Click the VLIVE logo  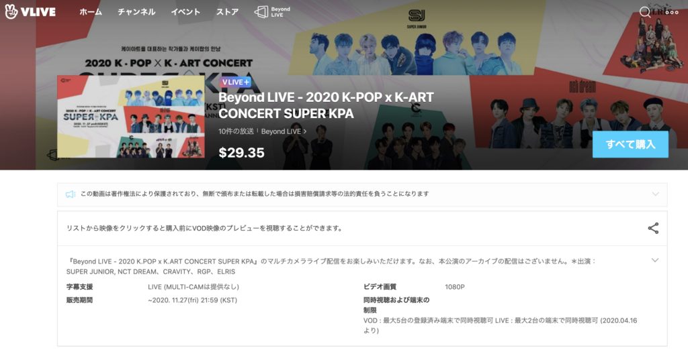pos(30,11)
